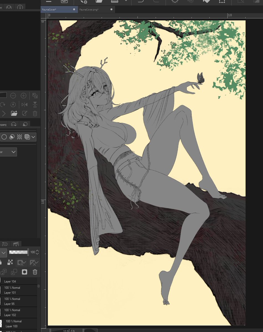Toggle the Extract line effect

[x=12, y=137]
